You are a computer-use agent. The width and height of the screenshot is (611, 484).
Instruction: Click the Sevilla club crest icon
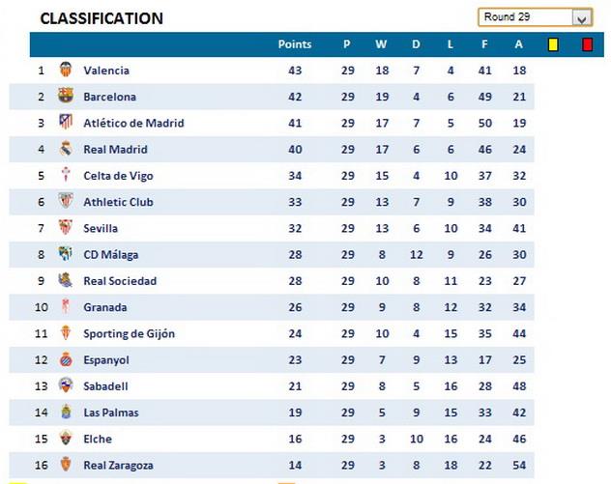pyautogui.click(x=66, y=228)
